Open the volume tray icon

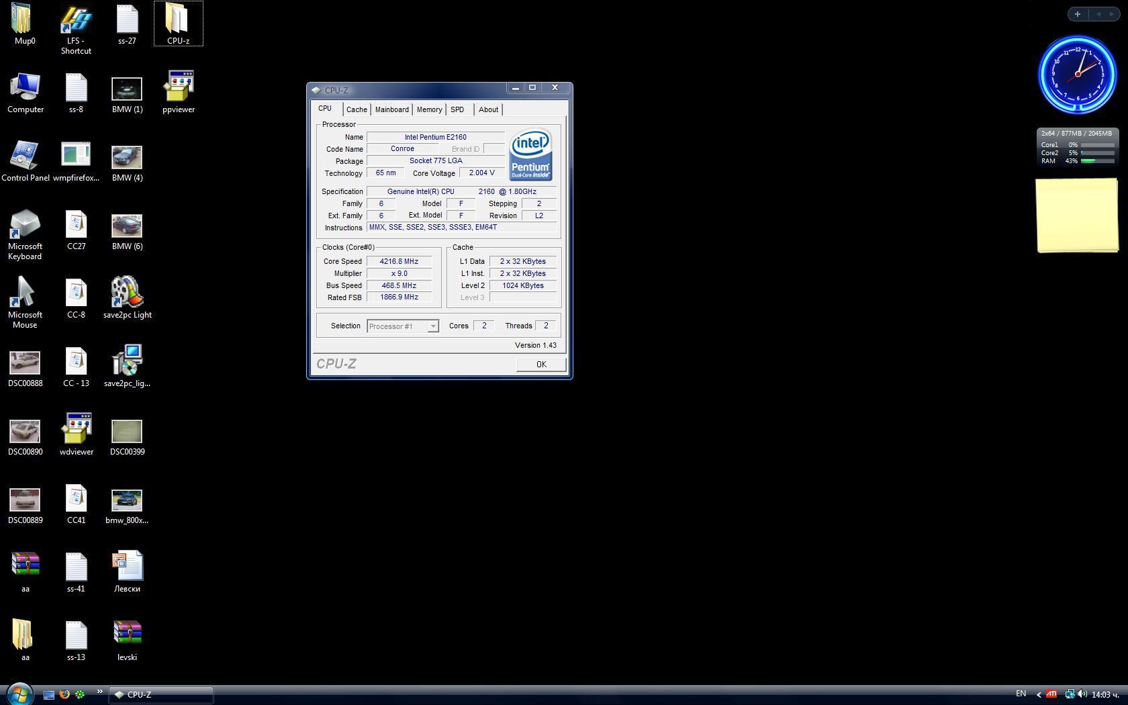click(x=1082, y=694)
